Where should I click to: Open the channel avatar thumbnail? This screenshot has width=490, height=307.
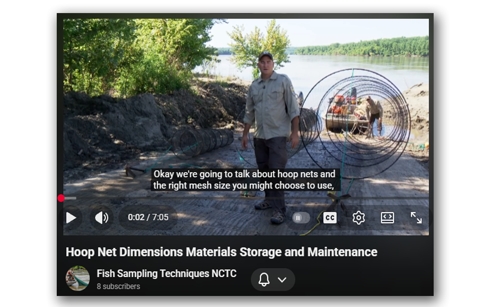coord(78,278)
